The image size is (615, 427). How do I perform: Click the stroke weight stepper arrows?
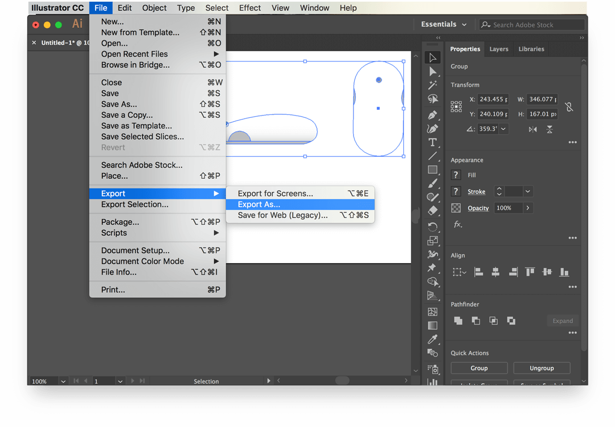[x=499, y=191]
